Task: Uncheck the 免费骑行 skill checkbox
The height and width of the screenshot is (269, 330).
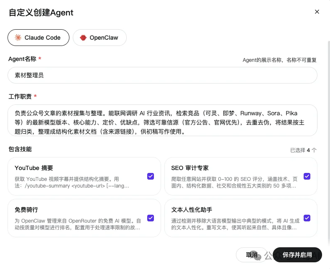Action: pyautogui.click(x=151, y=218)
